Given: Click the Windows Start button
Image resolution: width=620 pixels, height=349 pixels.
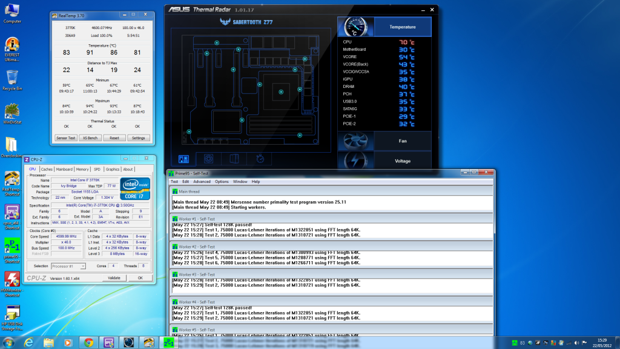Looking at the screenshot, I should (x=10, y=342).
